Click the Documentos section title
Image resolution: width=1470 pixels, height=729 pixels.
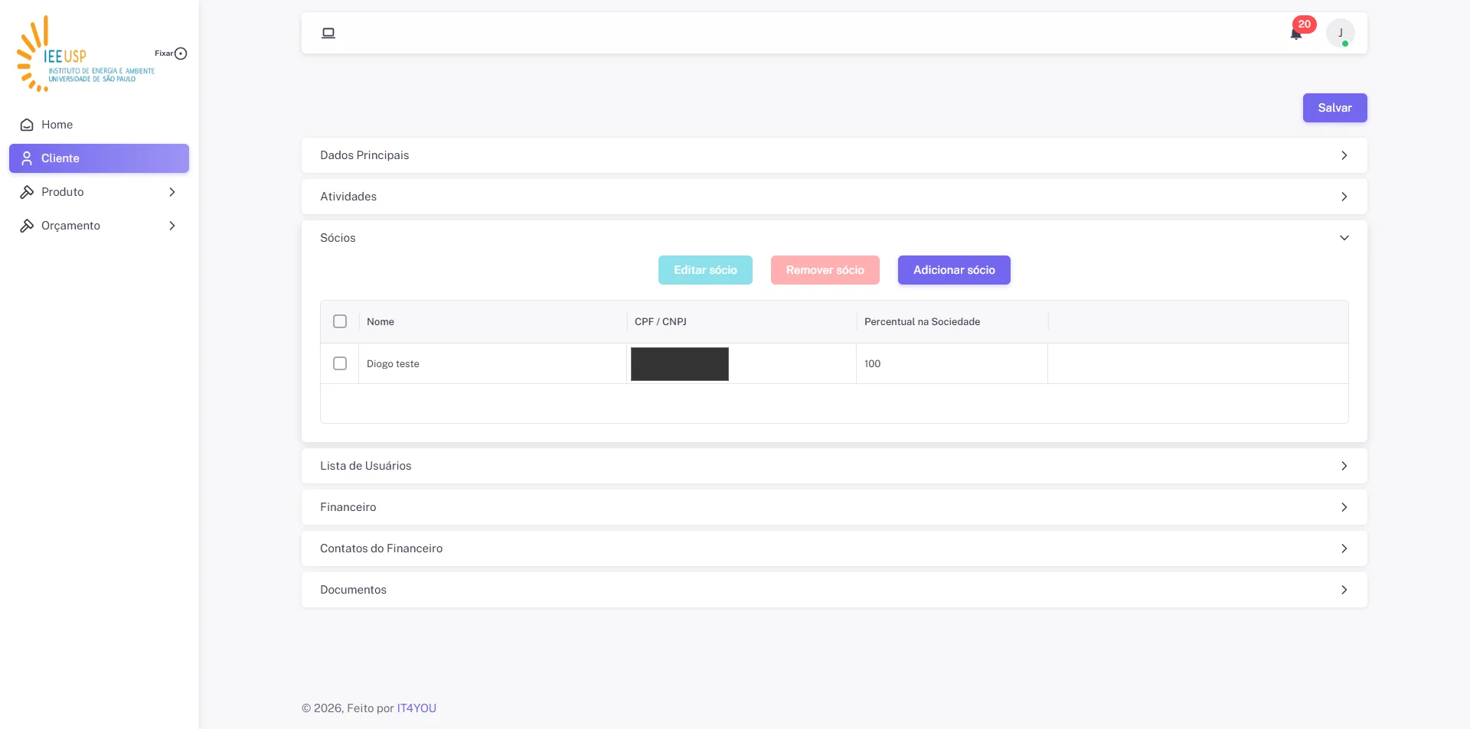[353, 590]
